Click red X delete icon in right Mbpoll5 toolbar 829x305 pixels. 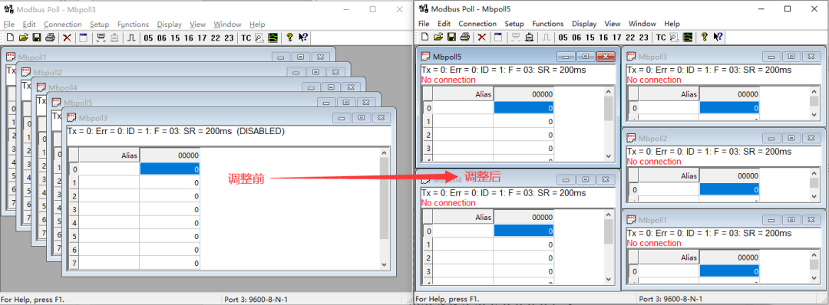[482, 37]
